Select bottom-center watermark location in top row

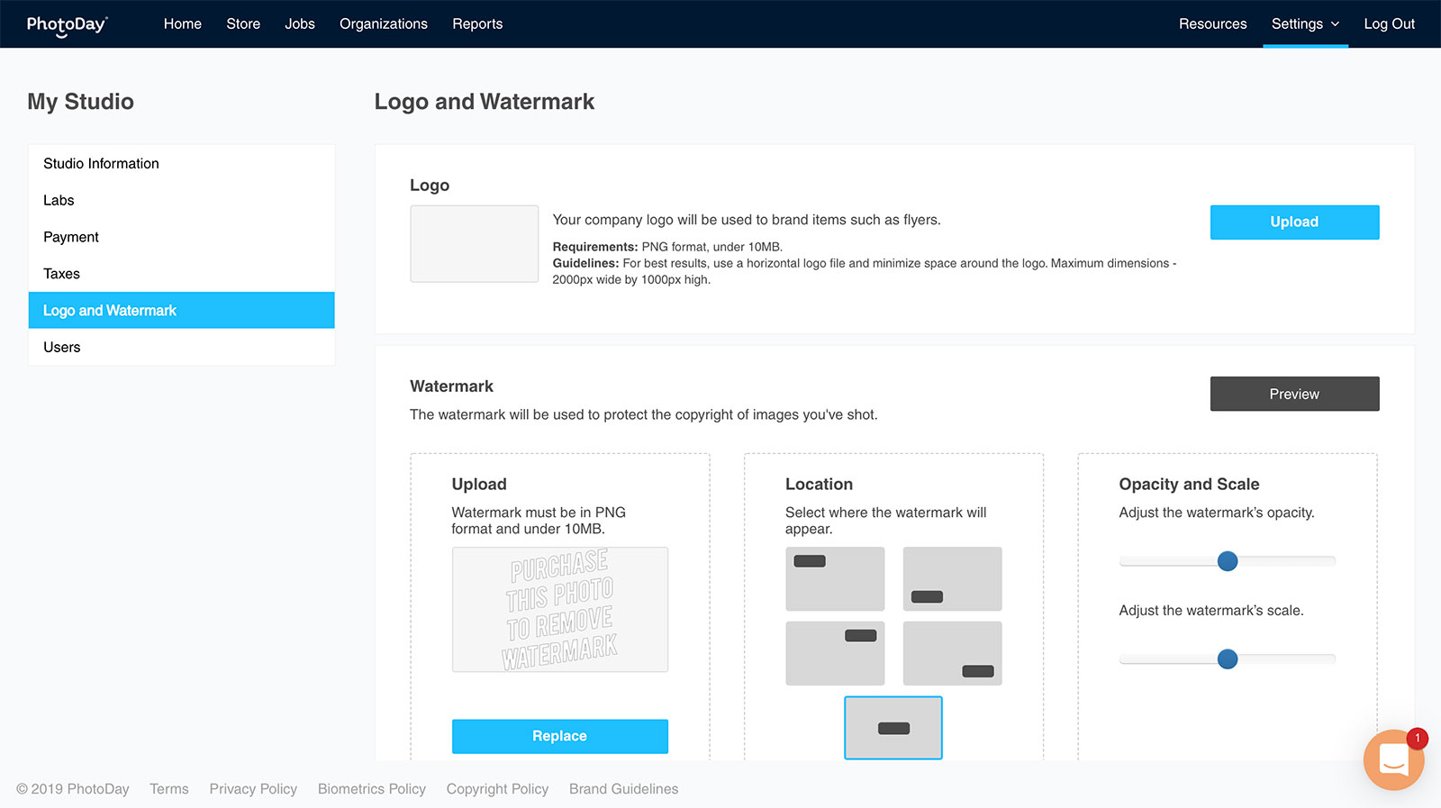pyautogui.click(x=952, y=578)
